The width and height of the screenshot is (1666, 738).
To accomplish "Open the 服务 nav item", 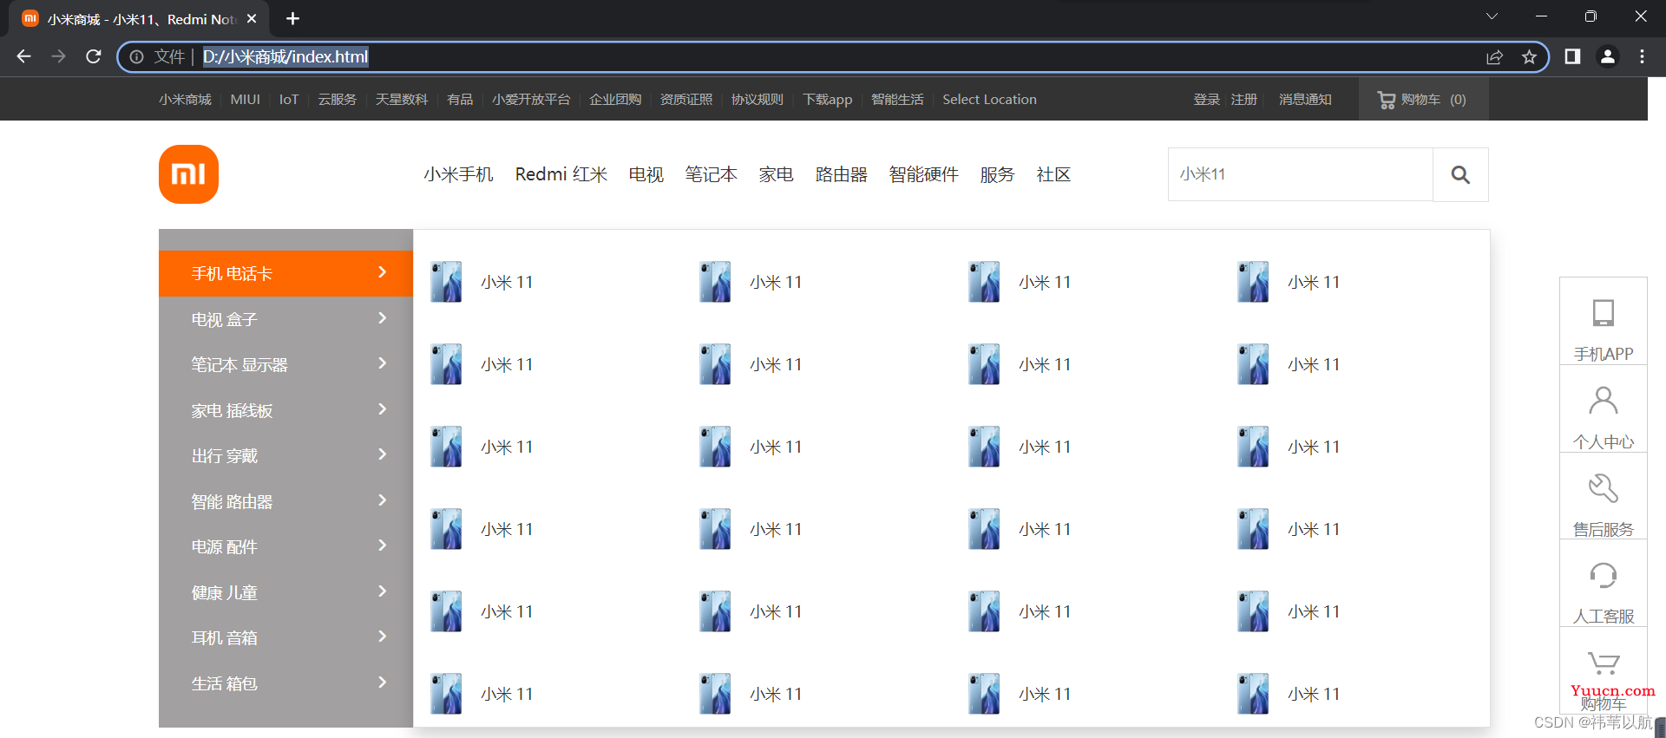I will click(998, 174).
